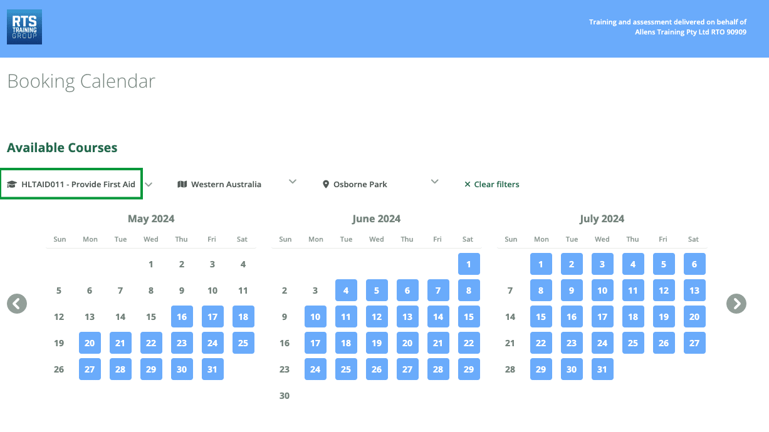The image size is (769, 432).
Task: Click the map icon beside Western Australia
Action: (x=182, y=185)
